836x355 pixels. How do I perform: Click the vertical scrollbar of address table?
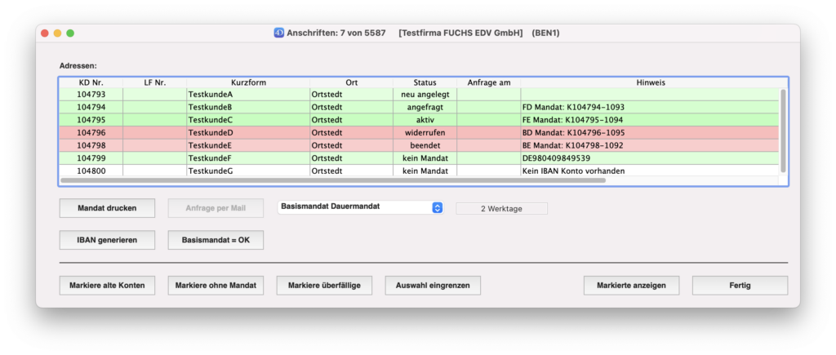pyautogui.click(x=783, y=131)
